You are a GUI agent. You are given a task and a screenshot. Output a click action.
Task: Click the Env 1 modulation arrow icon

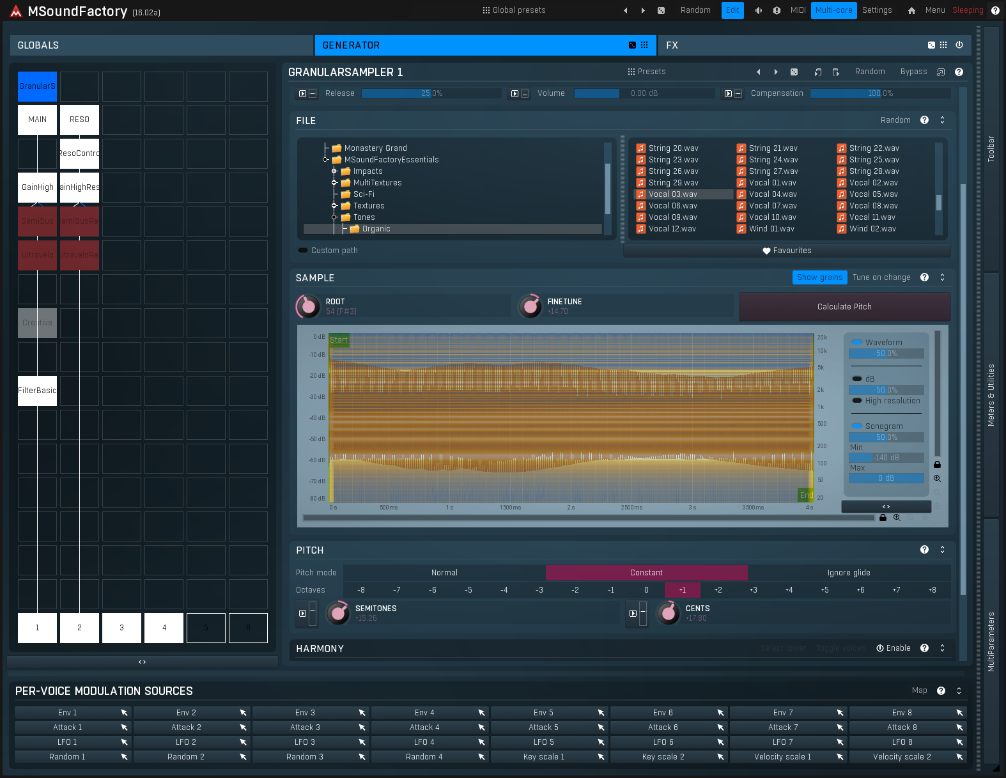[x=124, y=713]
